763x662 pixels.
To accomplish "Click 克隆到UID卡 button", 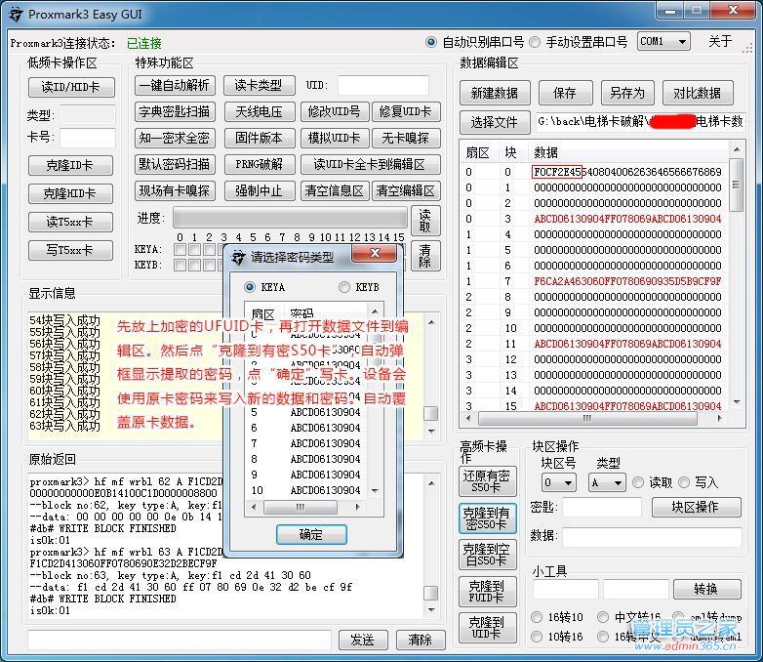I will click(487, 628).
